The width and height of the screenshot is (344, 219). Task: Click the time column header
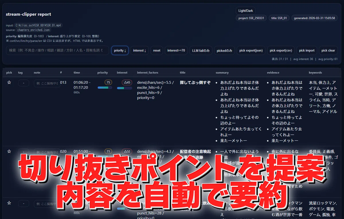pos(77,73)
